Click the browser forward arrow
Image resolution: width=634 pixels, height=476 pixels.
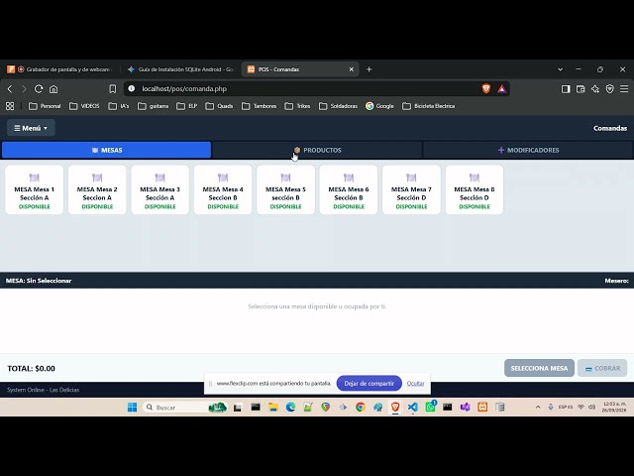pos(24,88)
